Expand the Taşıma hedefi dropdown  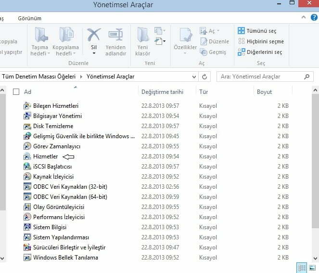(x=49, y=53)
